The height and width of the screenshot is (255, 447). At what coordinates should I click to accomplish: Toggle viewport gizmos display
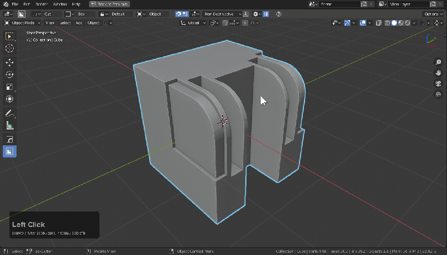tap(349, 23)
